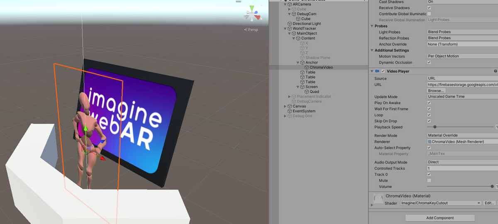Click the cube icon beside Quad

coord(307,92)
